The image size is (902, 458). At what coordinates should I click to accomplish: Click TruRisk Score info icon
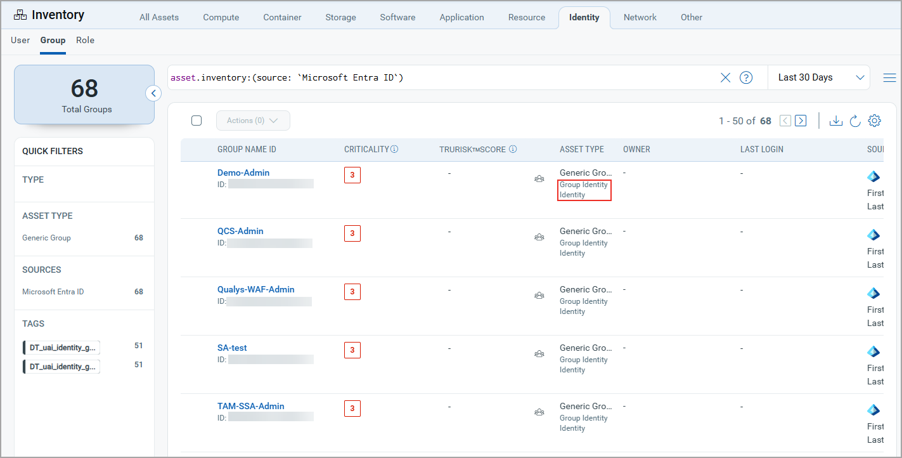pyautogui.click(x=513, y=150)
